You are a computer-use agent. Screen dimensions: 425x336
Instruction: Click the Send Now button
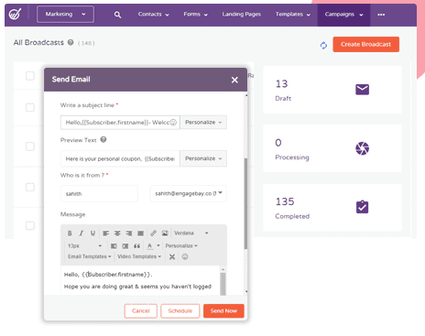(x=223, y=311)
